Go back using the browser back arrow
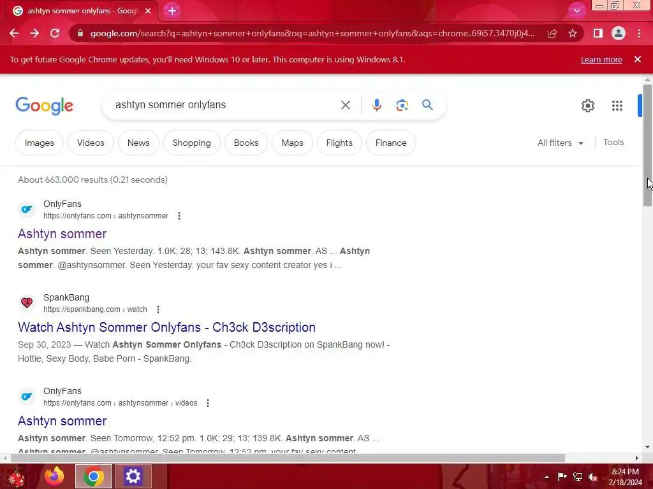This screenshot has height=489, width=653. (14, 33)
